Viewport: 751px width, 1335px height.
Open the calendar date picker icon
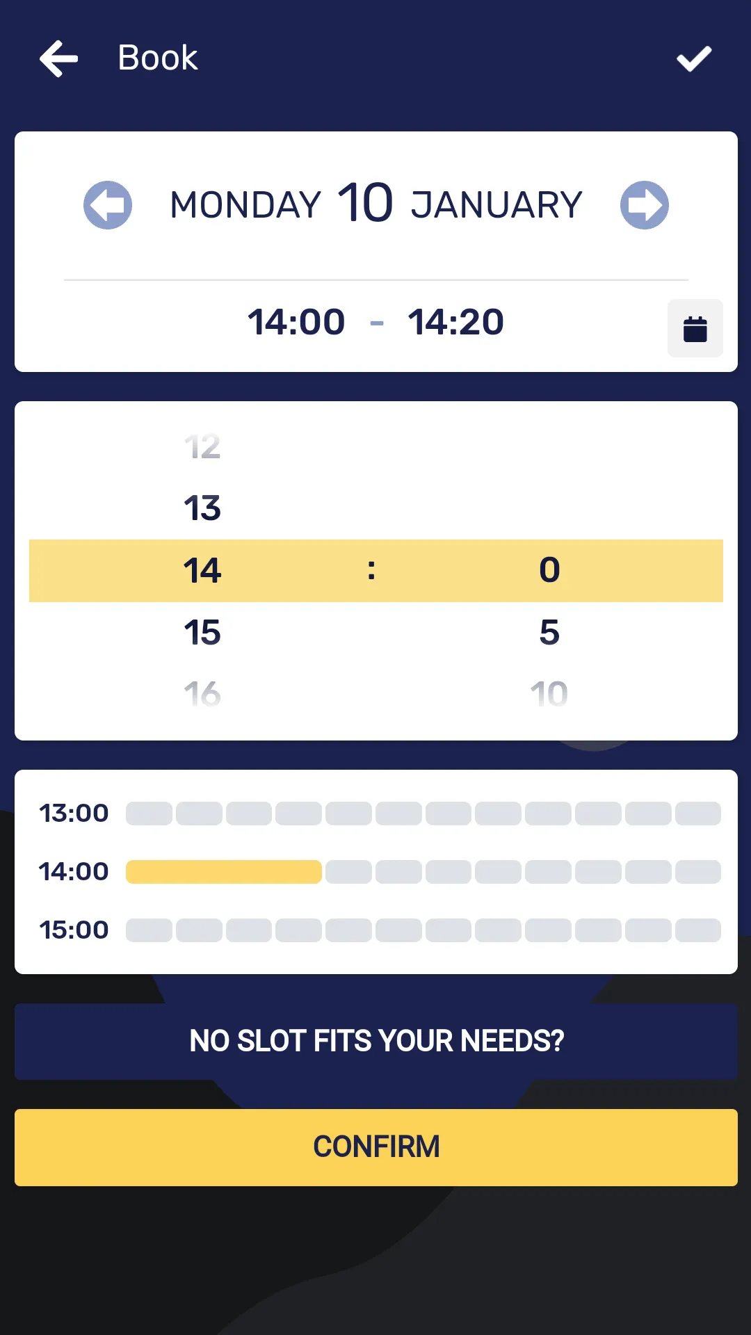click(x=695, y=328)
